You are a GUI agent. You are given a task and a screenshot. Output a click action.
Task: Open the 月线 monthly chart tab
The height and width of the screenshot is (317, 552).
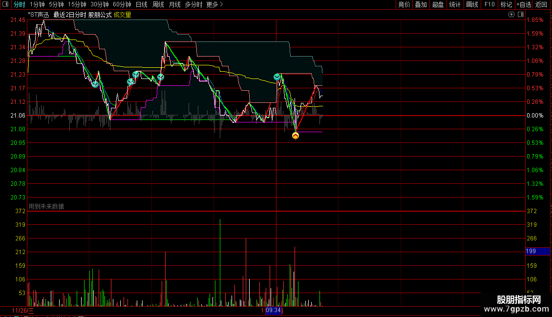pos(174,4)
